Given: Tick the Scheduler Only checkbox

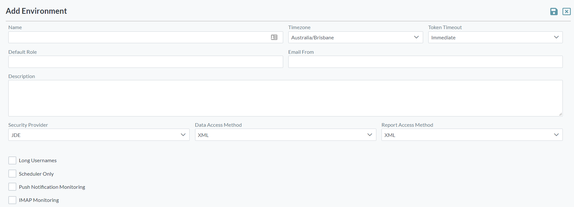Looking at the screenshot, I should click(12, 174).
